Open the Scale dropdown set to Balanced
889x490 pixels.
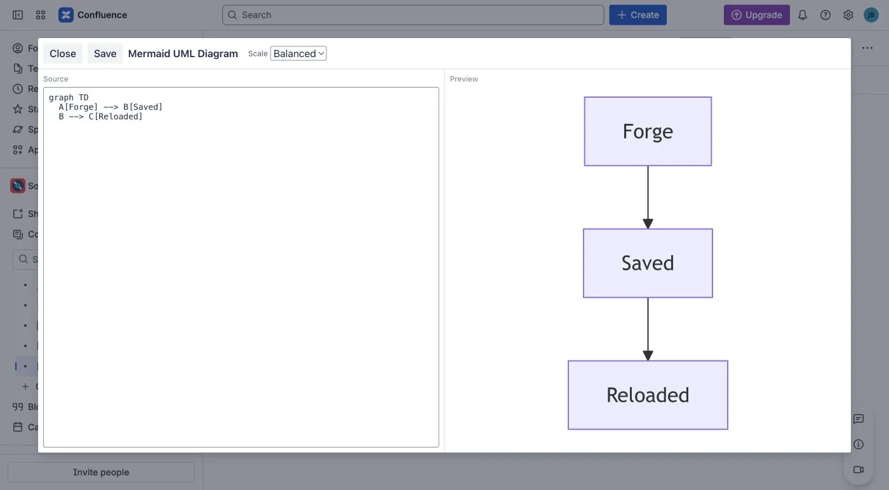tap(298, 54)
